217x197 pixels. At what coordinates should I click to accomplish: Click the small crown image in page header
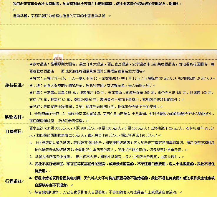[x=58, y=58]
